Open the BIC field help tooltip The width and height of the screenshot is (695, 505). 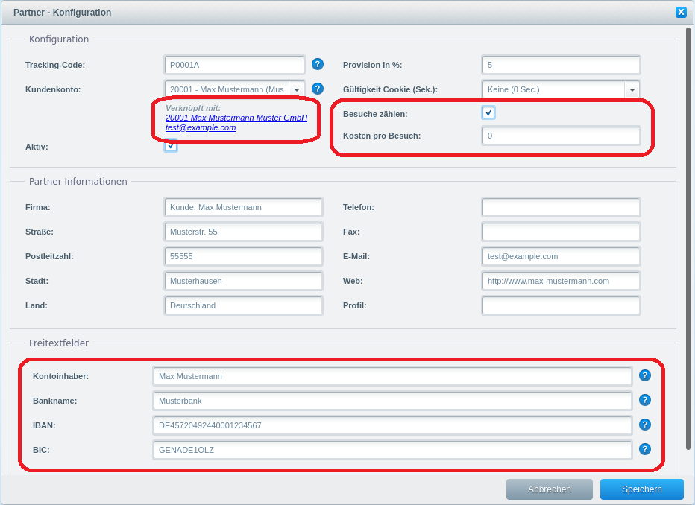(x=645, y=449)
